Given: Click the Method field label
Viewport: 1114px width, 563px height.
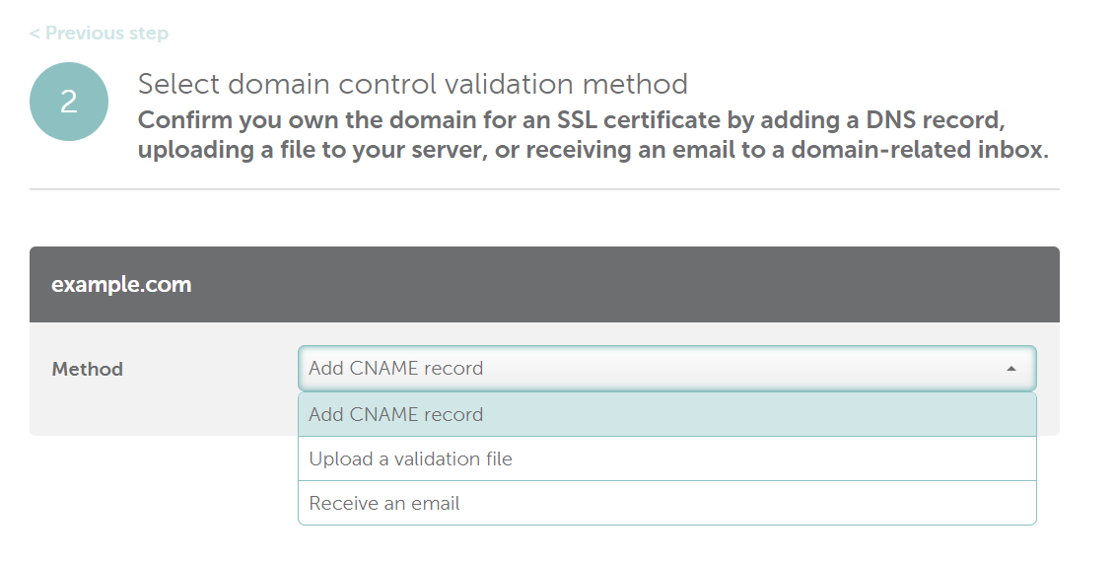Looking at the screenshot, I should pyautogui.click(x=88, y=369).
